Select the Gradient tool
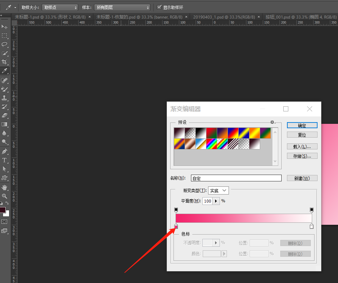Viewport: 338px width, 283px height. (x=4, y=124)
